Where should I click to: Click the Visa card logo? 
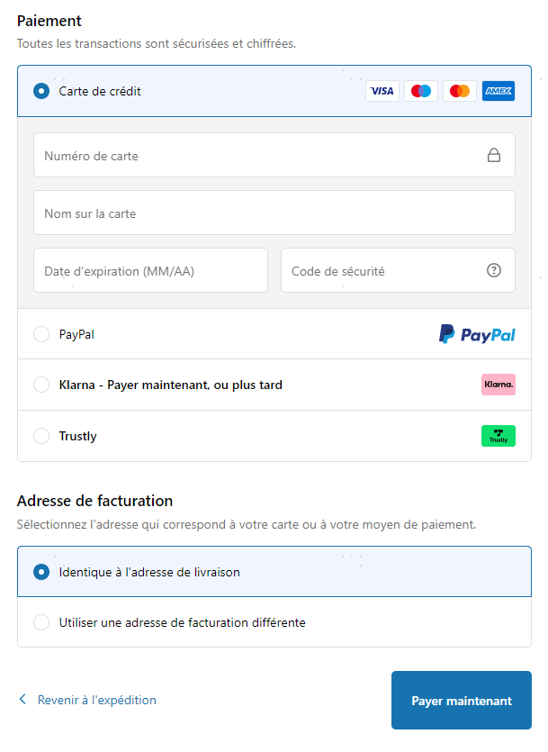coord(382,91)
